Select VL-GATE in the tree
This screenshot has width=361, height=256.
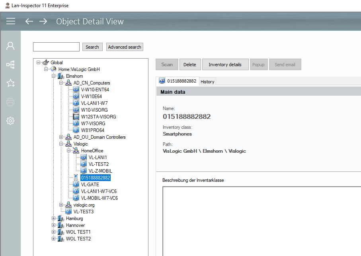click(90, 185)
